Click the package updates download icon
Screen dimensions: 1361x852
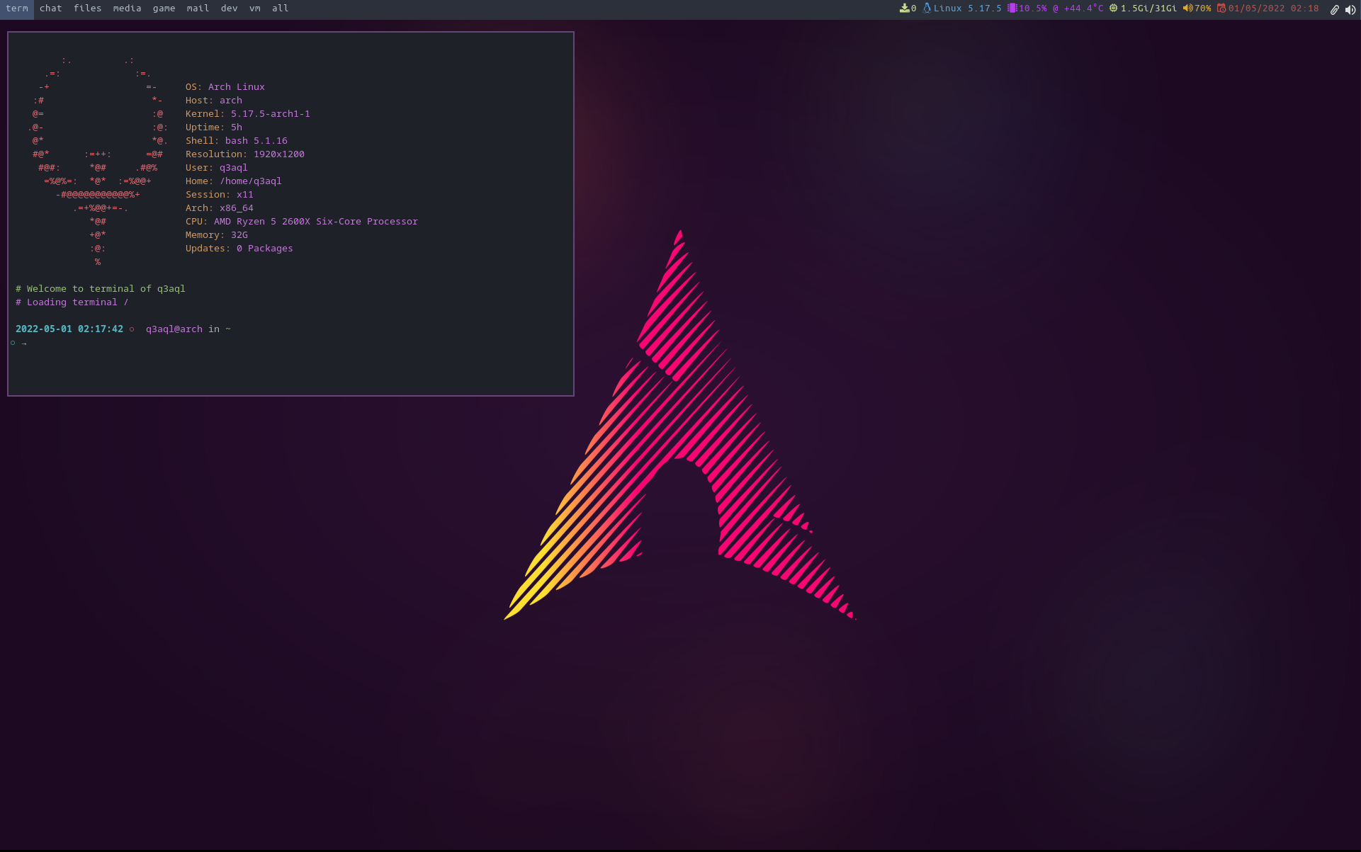(x=904, y=8)
